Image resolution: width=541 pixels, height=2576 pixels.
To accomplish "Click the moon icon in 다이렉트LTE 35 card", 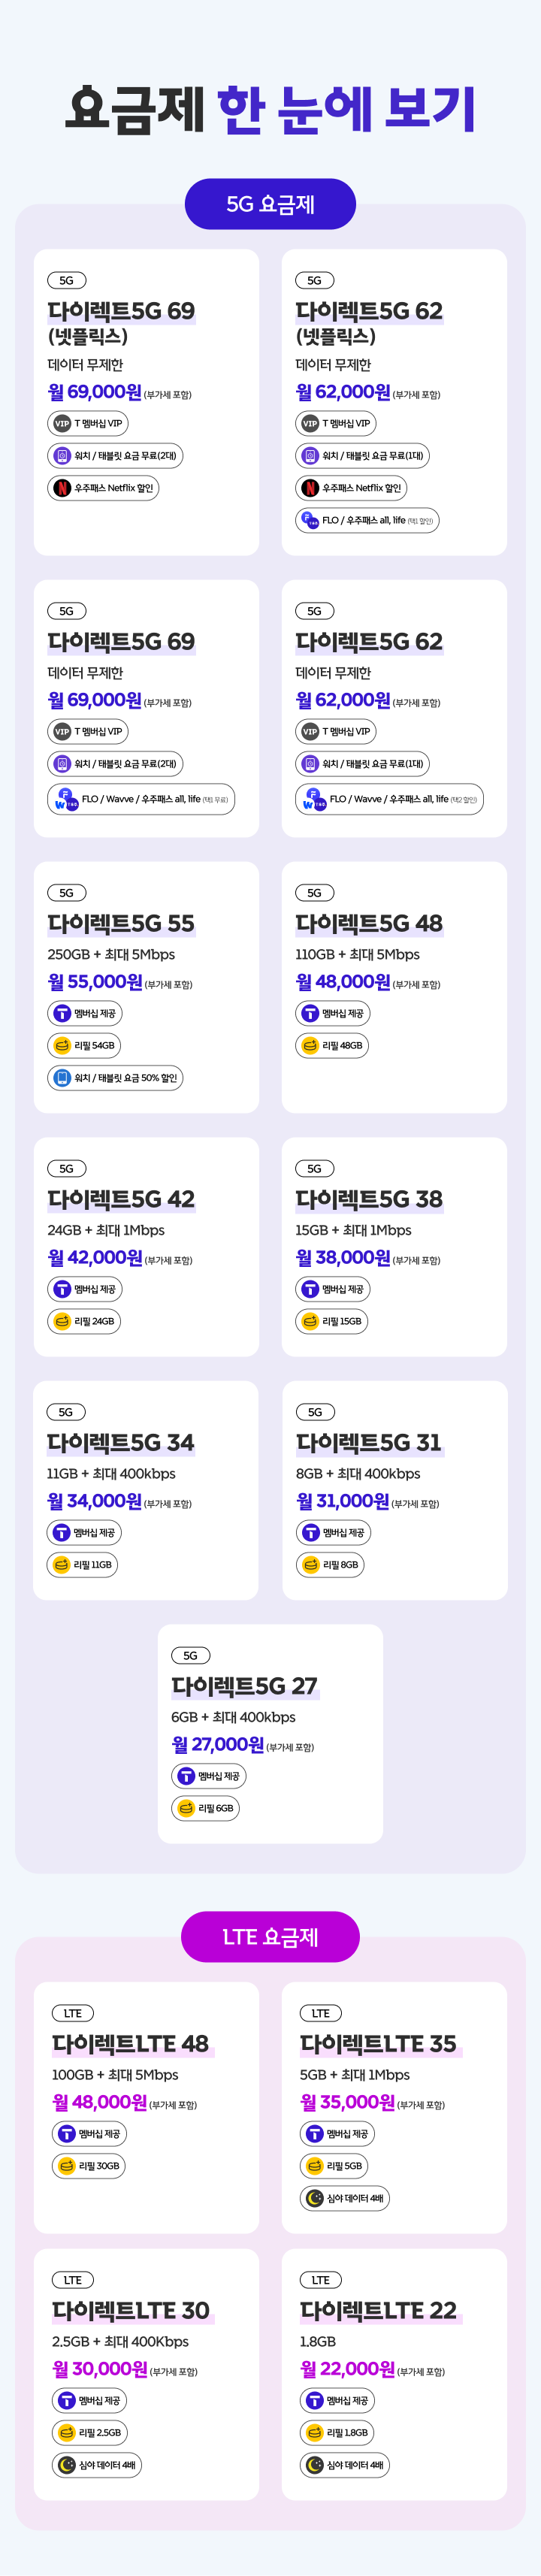I will point(315,2198).
